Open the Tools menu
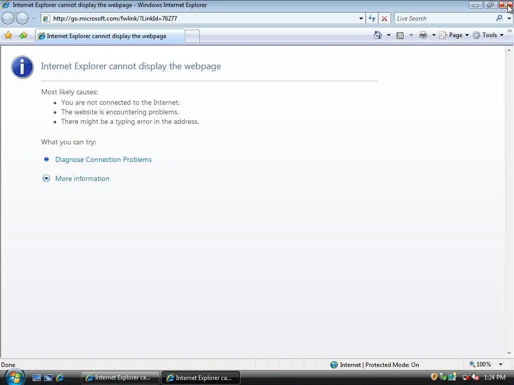This screenshot has height=385, width=514. pyautogui.click(x=488, y=35)
